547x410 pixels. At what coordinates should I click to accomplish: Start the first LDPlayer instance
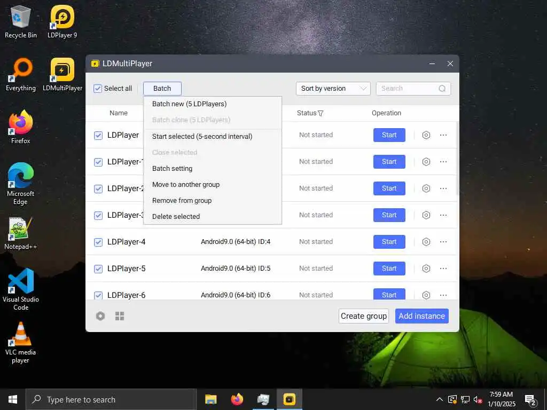pyautogui.click(x=389, y=135)
